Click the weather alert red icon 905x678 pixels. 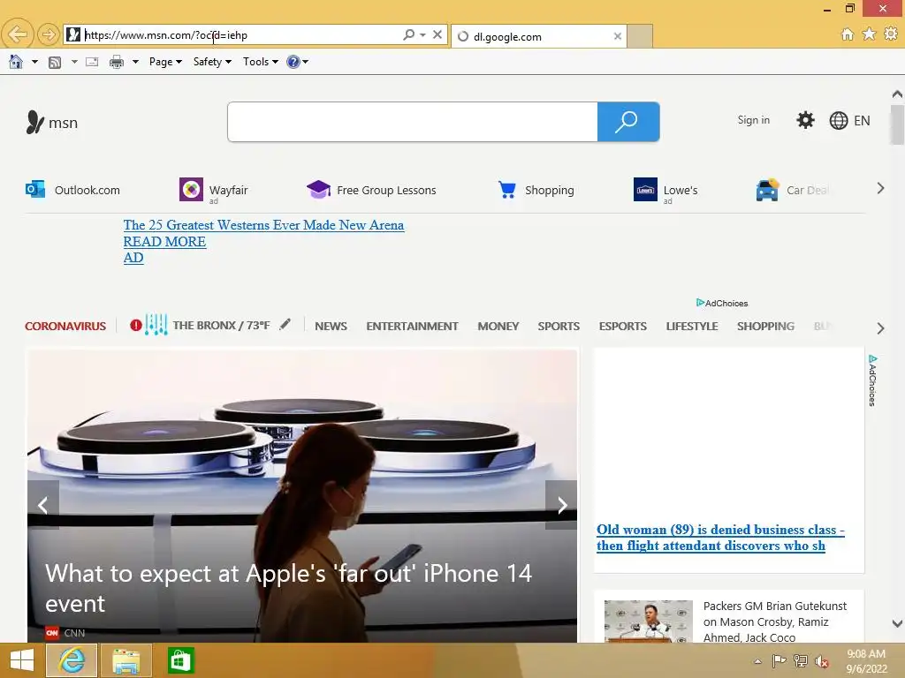135,325
